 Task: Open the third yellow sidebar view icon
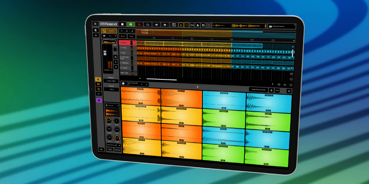[99, 89]
